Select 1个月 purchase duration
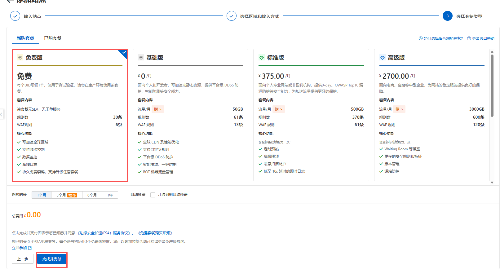 (42, 195)
